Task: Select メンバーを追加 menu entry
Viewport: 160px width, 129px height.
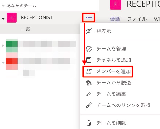Action: (108, 71)
